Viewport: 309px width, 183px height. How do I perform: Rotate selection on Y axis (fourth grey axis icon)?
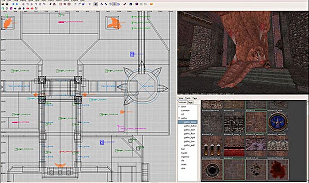click(36, 4)
